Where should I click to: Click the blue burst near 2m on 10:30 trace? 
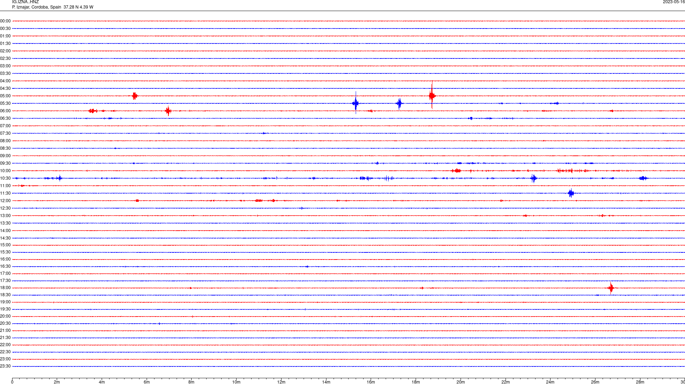tap(59, 178)
